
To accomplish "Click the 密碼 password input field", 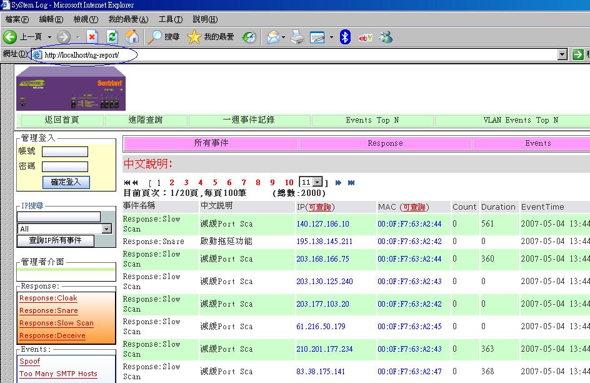I will point(65,167).
